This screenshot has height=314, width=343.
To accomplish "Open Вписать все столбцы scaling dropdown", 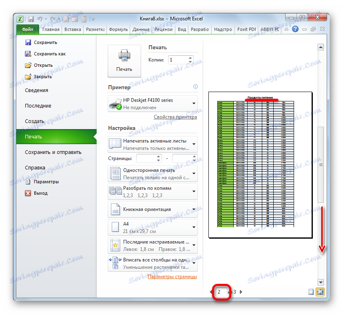I will point(153,263).
